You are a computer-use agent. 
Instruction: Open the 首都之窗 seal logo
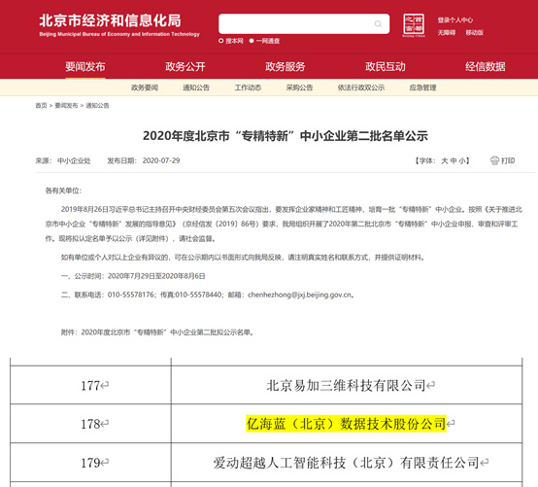click(414, 25)
